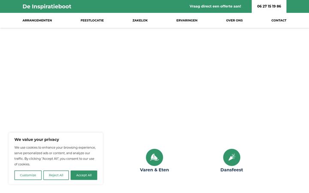Screen dimensions: 309x193
Task: Click 'Vraag direct een offerte aan!' link
Action: (x=215, y=6)
